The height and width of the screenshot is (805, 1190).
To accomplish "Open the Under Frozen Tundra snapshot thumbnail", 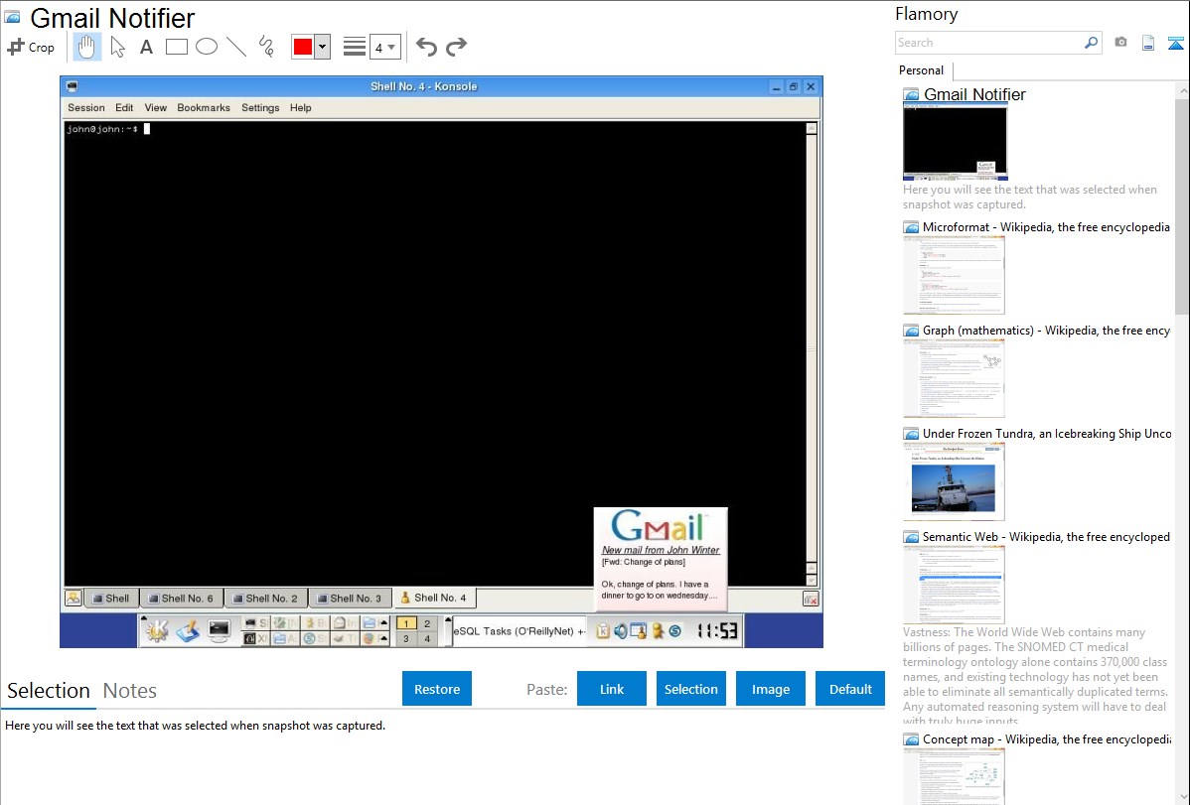I will 954,480.
